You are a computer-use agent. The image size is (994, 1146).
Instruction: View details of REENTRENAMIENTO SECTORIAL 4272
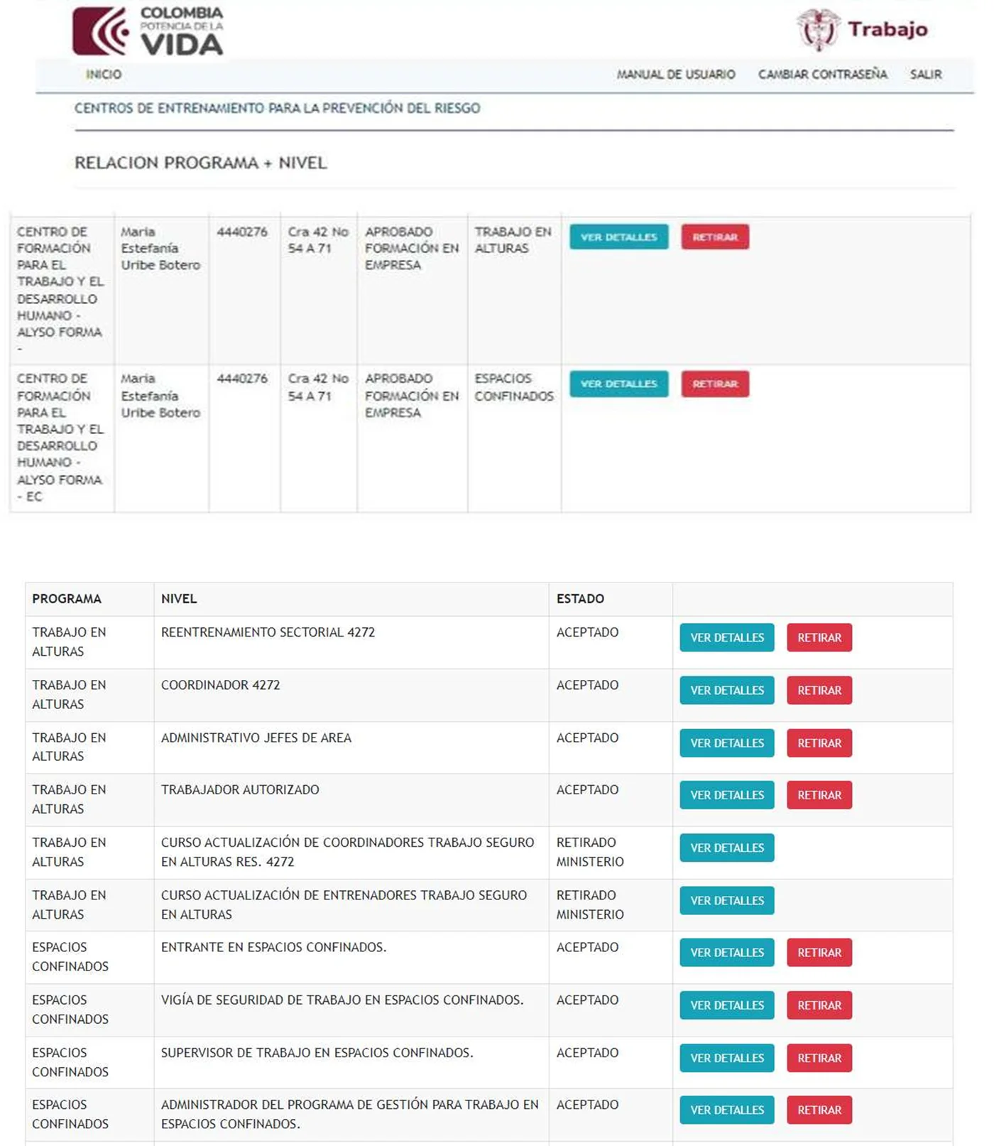pos(727,637)
